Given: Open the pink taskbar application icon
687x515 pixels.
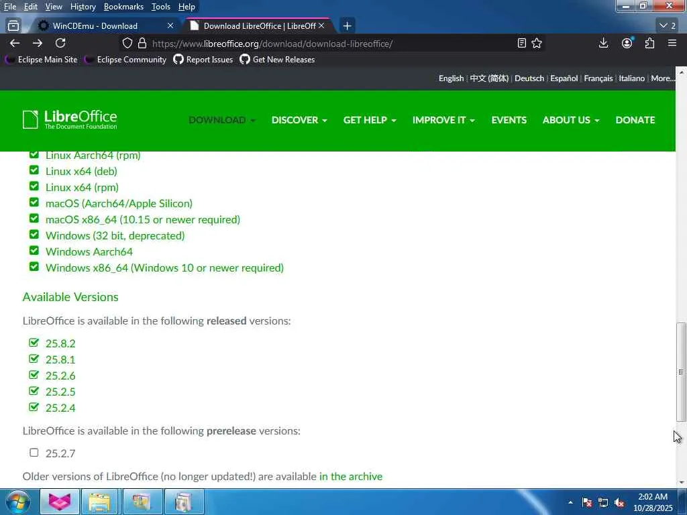Looking at the screenshot, I should tap(60, 502).
